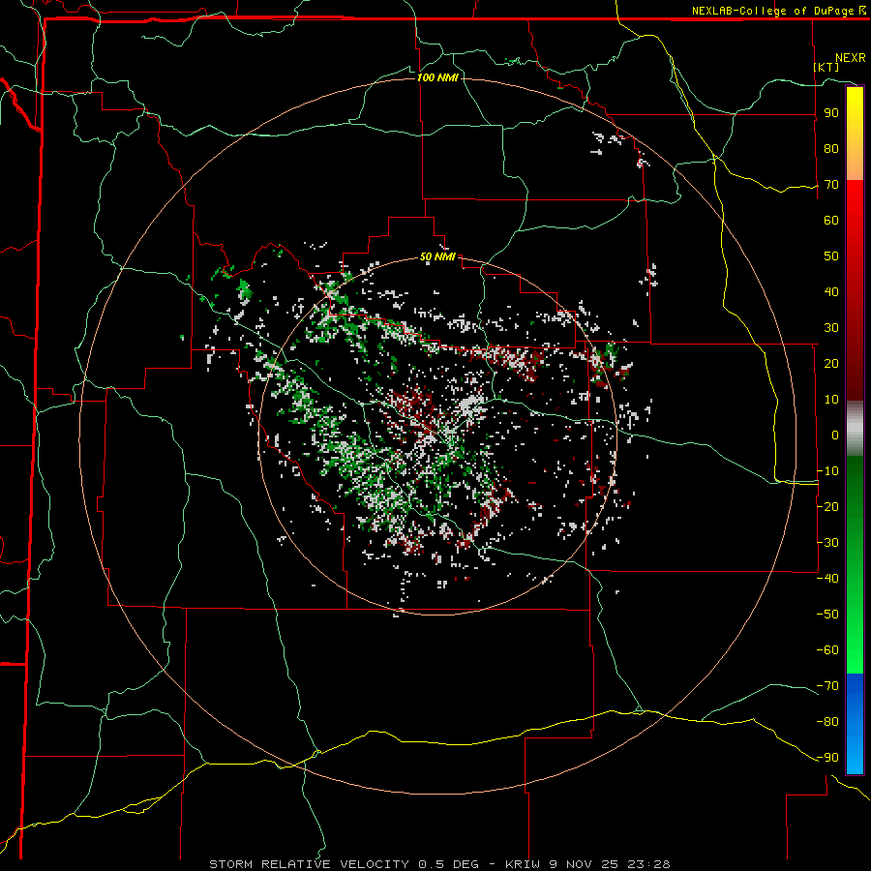
Task: Click the 80 value on the velocity scale
Action: tap(831, 149)
